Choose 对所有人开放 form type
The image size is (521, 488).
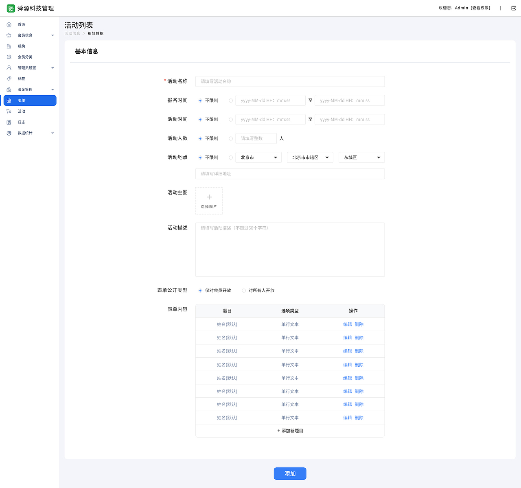click(x=244, y=291)
